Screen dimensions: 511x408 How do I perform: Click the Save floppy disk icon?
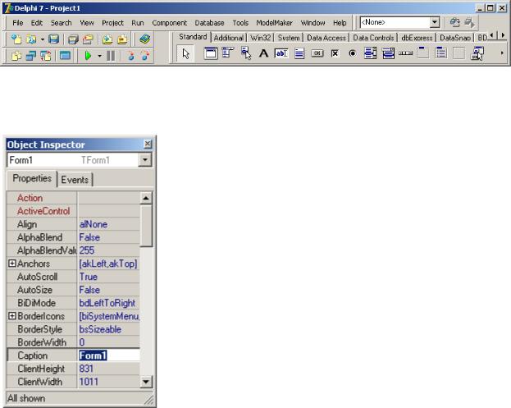(54, 39)
